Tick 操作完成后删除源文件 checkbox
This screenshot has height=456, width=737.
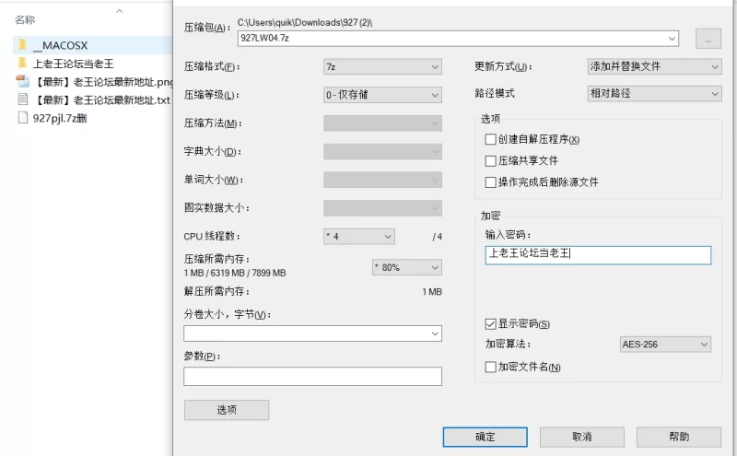(x=490, y=181)
